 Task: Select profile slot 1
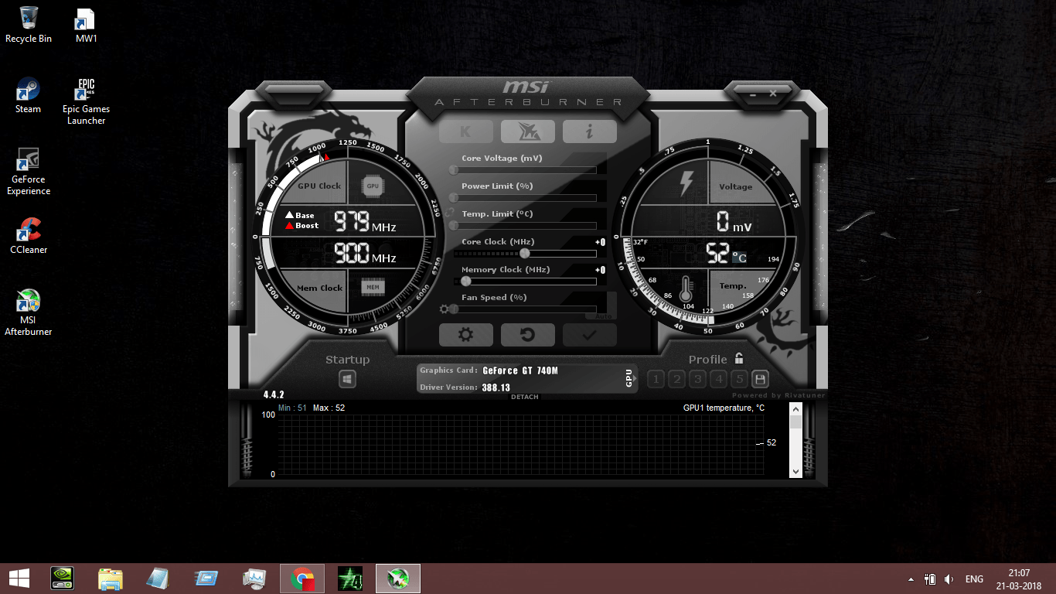point(656,379)
